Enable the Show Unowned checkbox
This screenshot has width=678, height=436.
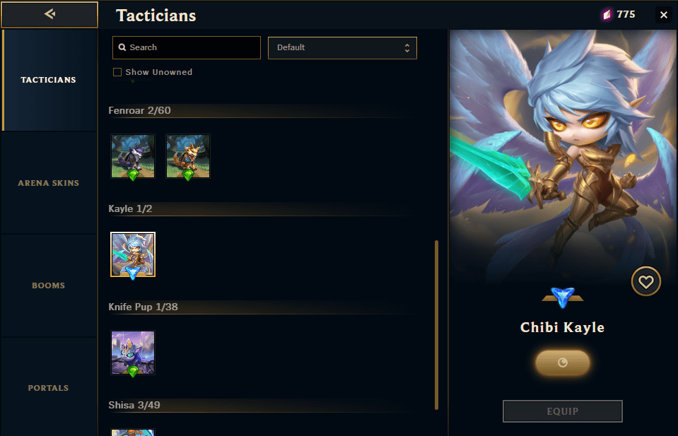tap(117, 72)
